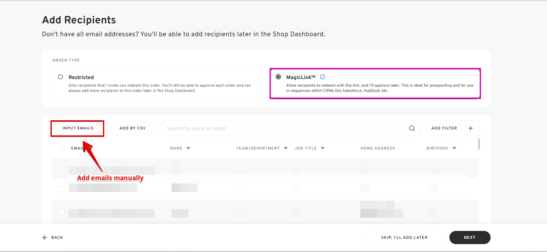
Task: Switch to Add by CSV option
Action: click(132, 128)
